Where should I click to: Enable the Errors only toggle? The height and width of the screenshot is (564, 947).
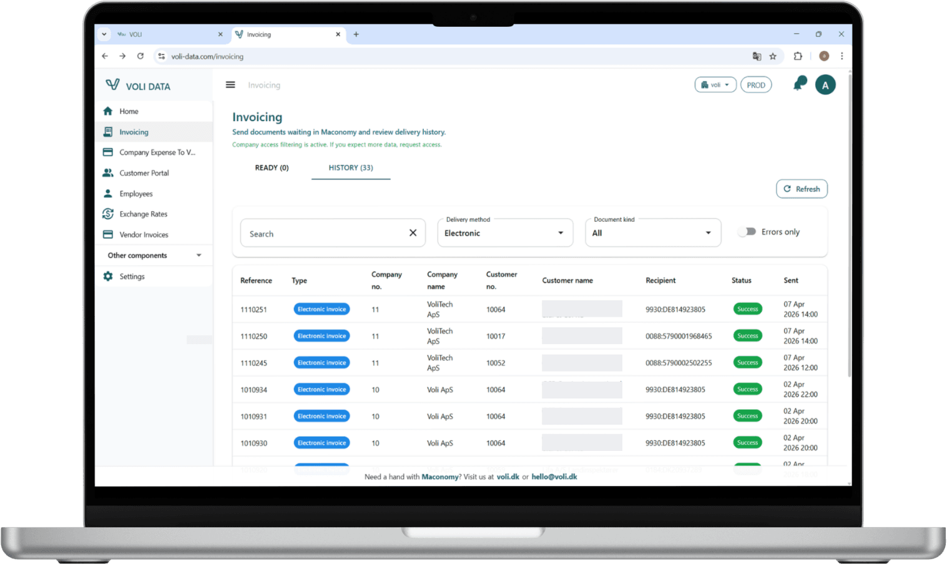(747, 231)
